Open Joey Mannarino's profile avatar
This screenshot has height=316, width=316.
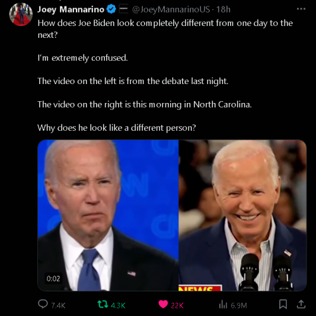coord(21,15)
